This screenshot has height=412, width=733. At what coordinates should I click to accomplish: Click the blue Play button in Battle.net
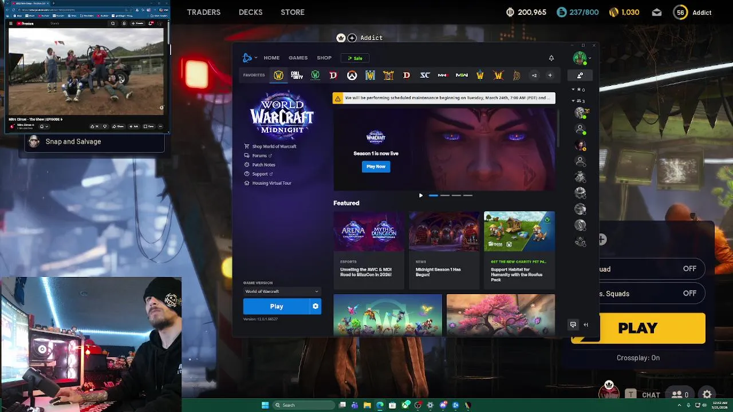(x=277, y=307)
